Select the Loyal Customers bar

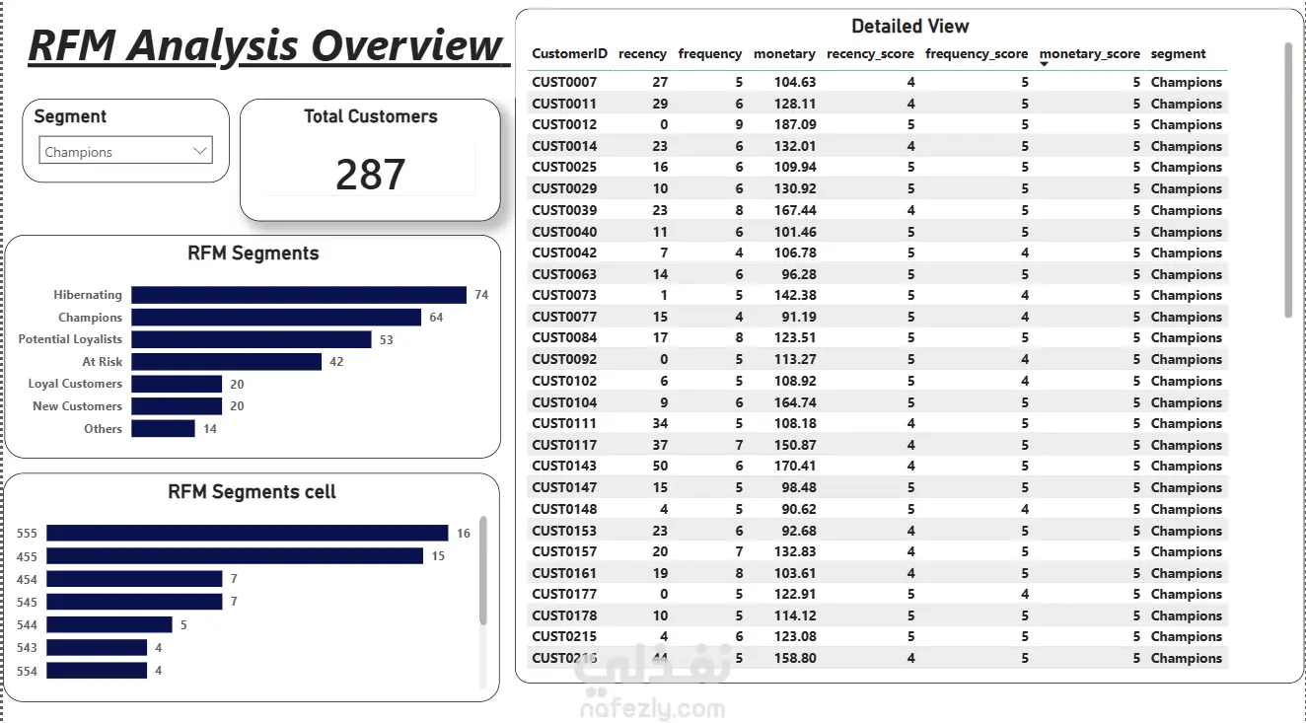pyautogui.click(x=177, y=384)
